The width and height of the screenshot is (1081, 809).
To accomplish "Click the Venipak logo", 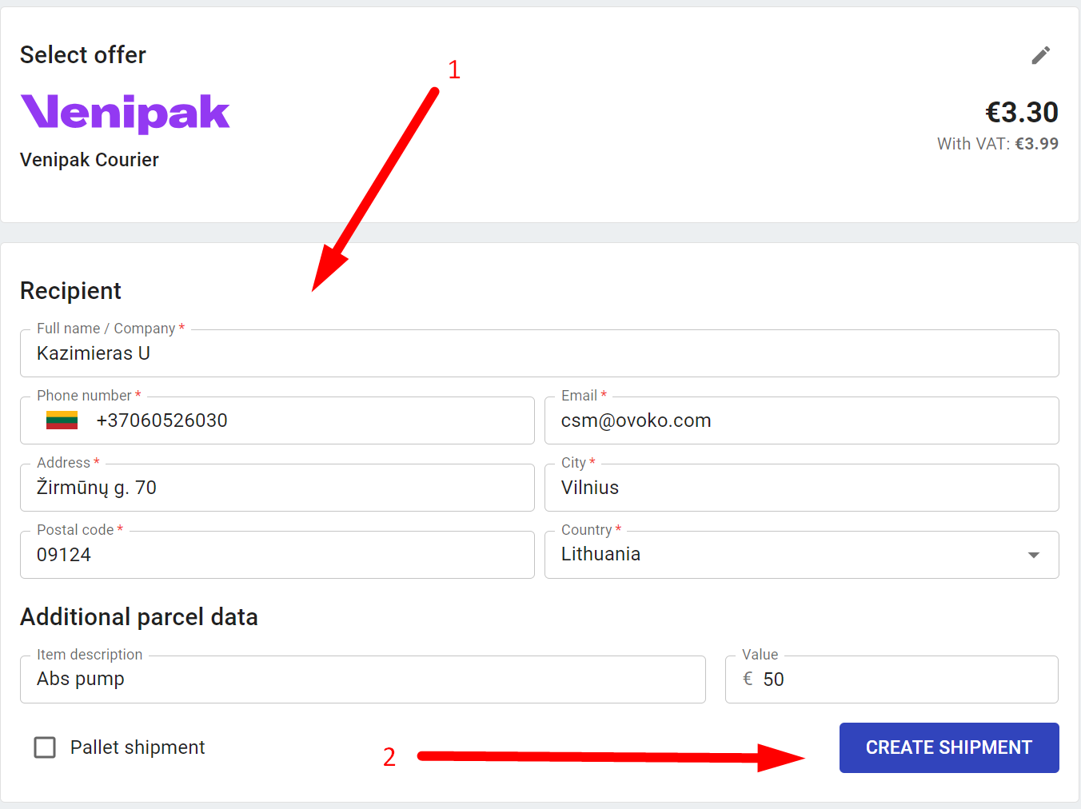I will point(125,113).
